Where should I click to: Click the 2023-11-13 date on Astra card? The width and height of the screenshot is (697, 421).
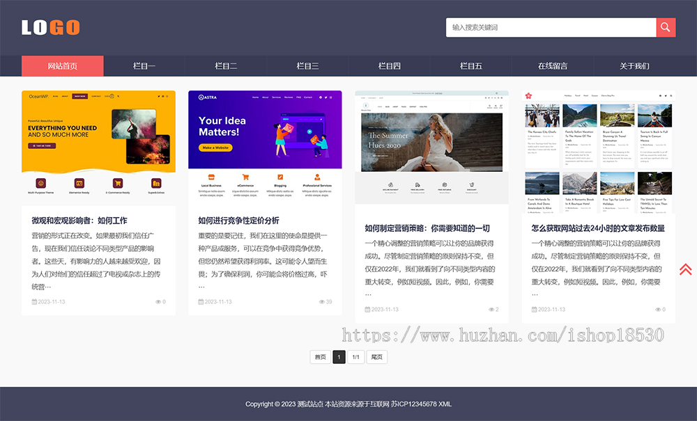(x=218, y=302)
